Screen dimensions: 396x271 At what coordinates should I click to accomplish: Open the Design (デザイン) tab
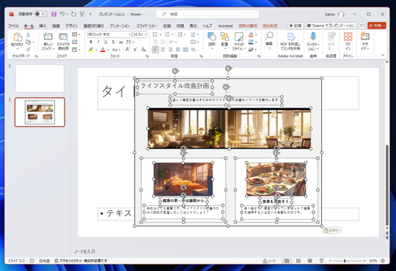(x=71, y=26)
